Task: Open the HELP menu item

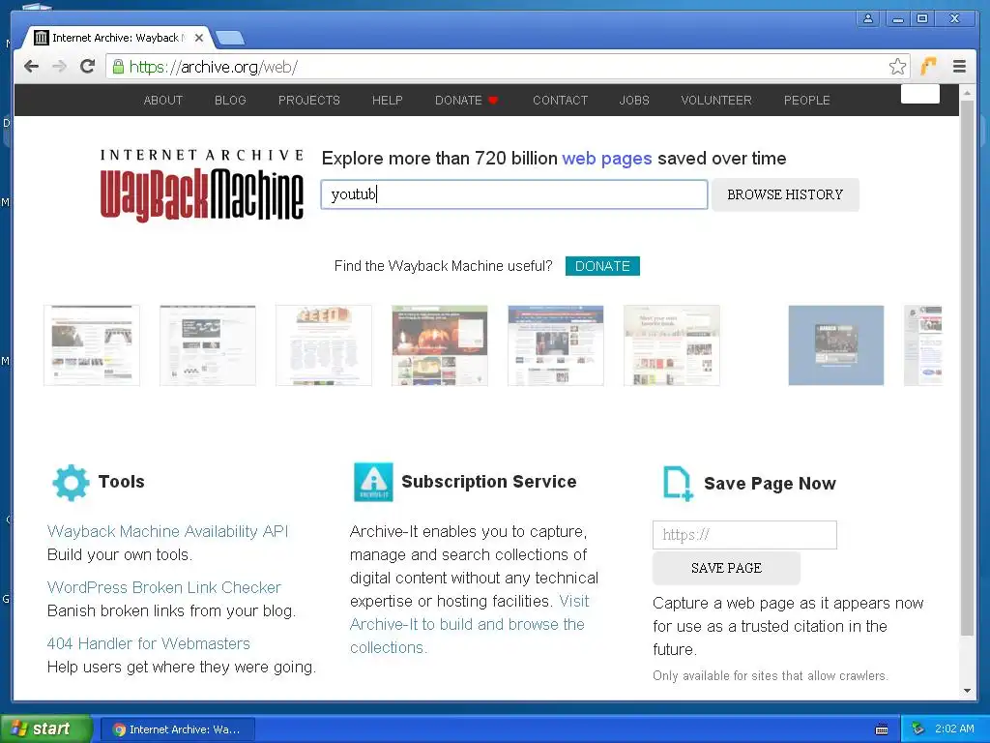Action: (x=387, y=101)
